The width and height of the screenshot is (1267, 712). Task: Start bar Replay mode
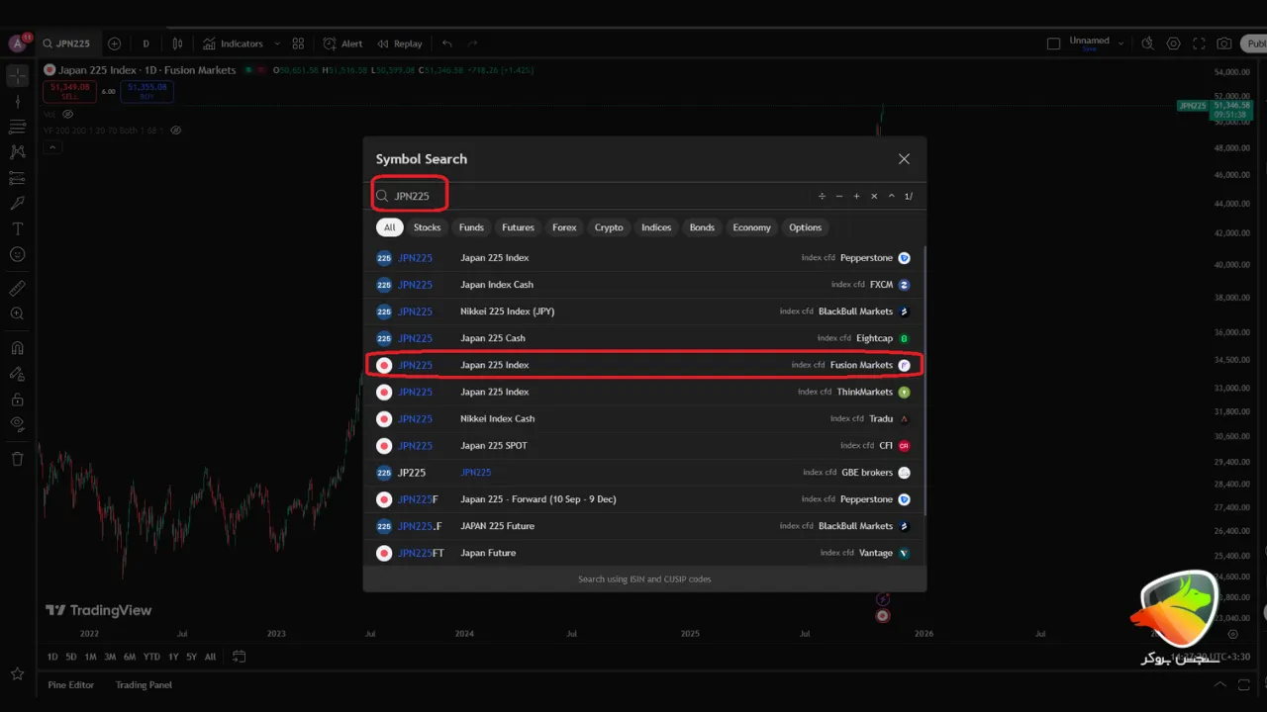(399, 44)
